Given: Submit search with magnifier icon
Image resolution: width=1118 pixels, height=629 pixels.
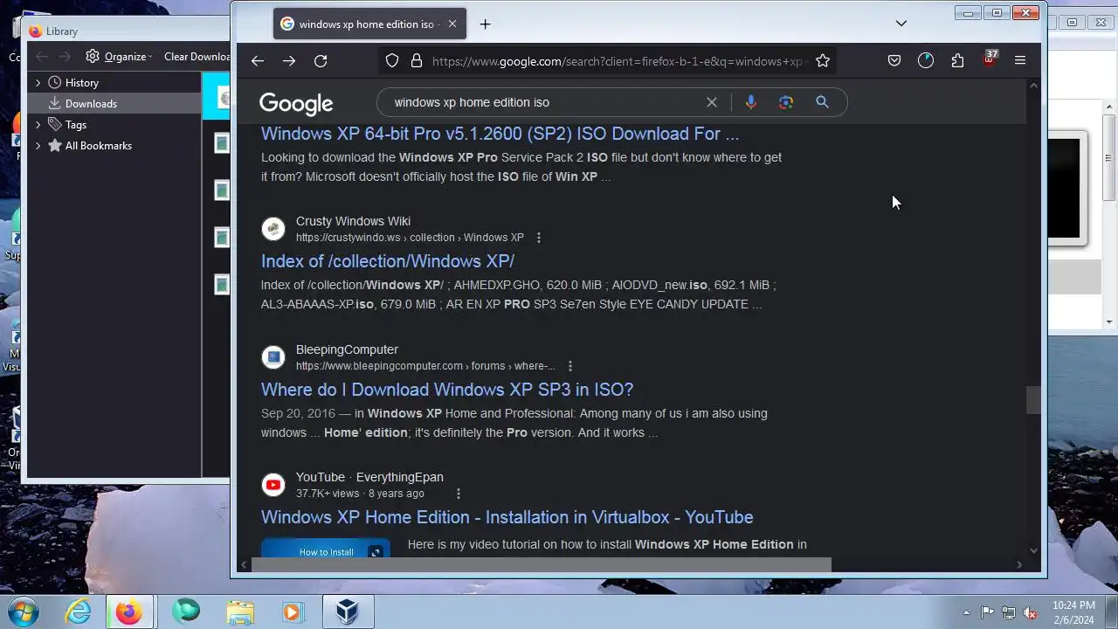Looking at the screenshot, I should point(822,102).
